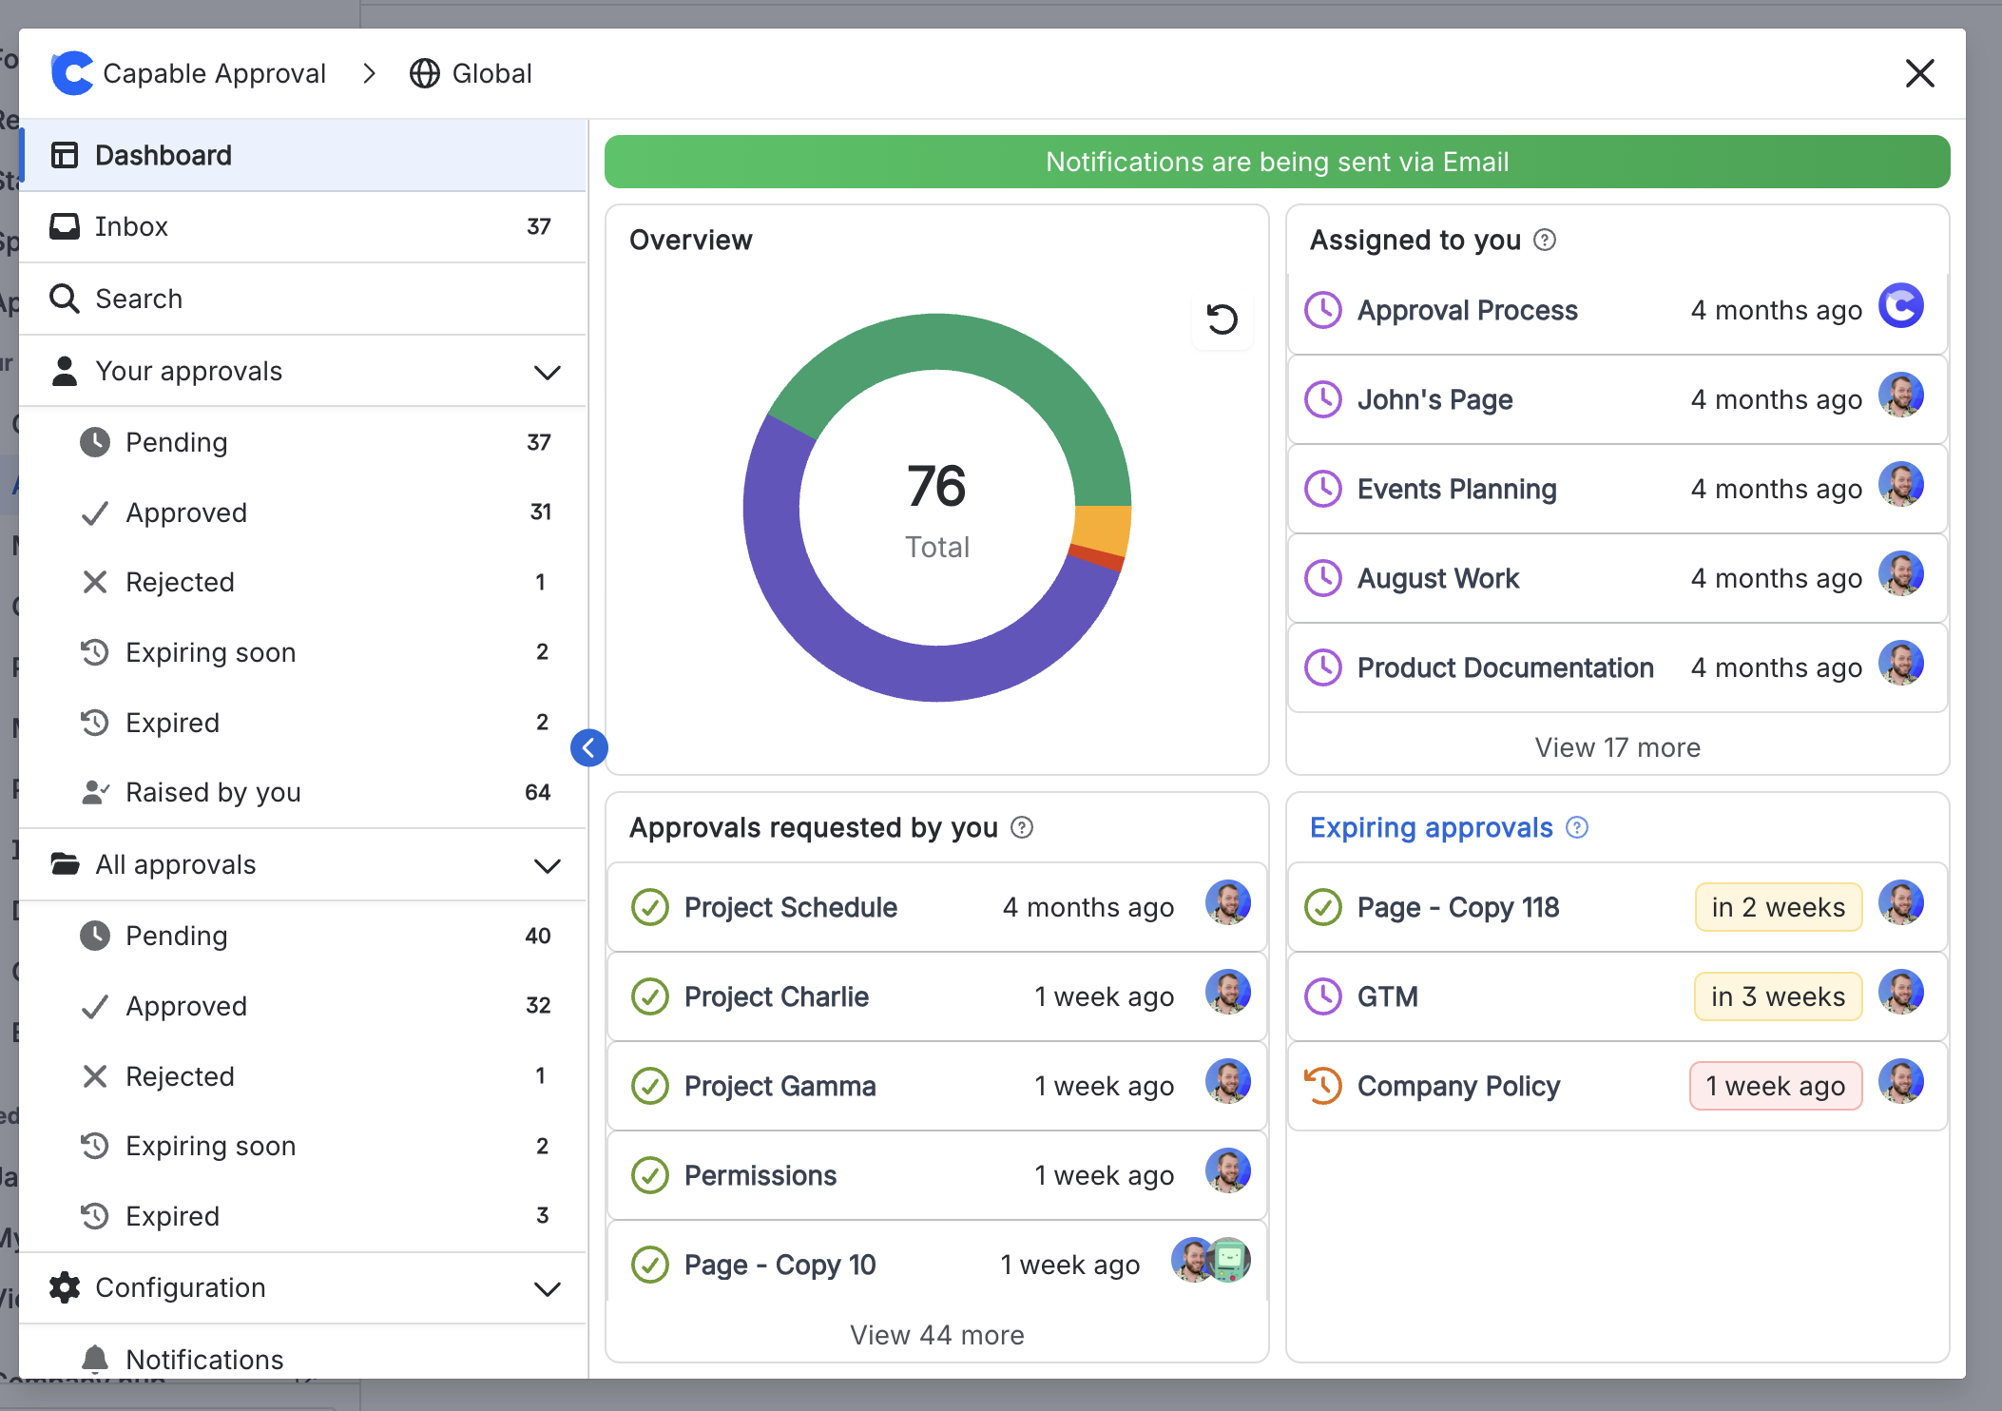
Task: Select Raised by you in sidebar
Action: pyautogui.click(x=213, y=793)
